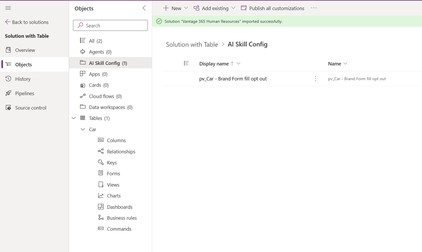422x252 pixels.
Task: Click the Keys icon
Action: 101,162
